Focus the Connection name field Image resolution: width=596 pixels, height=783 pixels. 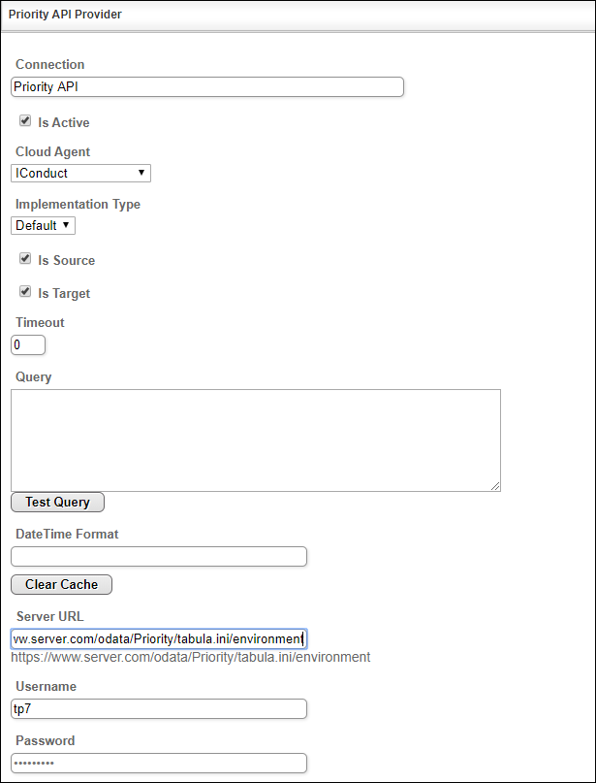(207, 87)
